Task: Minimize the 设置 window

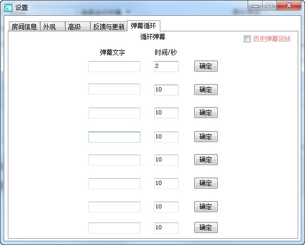Action: click(255, 5)
